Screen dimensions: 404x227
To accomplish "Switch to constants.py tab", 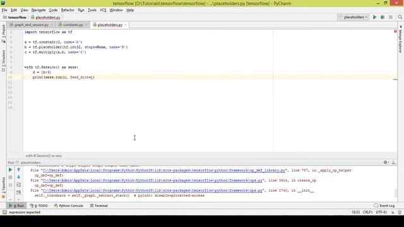I will click(x=73, y=25).
